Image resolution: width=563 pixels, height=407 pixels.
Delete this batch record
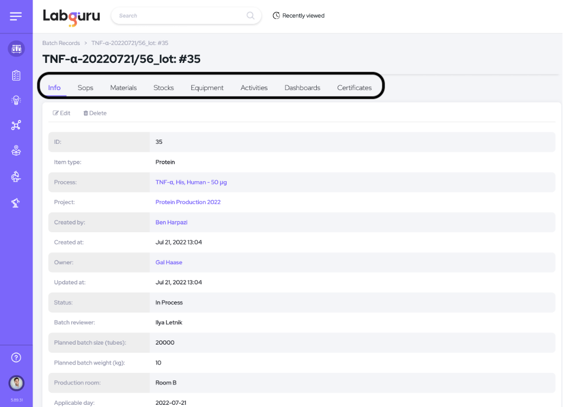pos(95,113)
